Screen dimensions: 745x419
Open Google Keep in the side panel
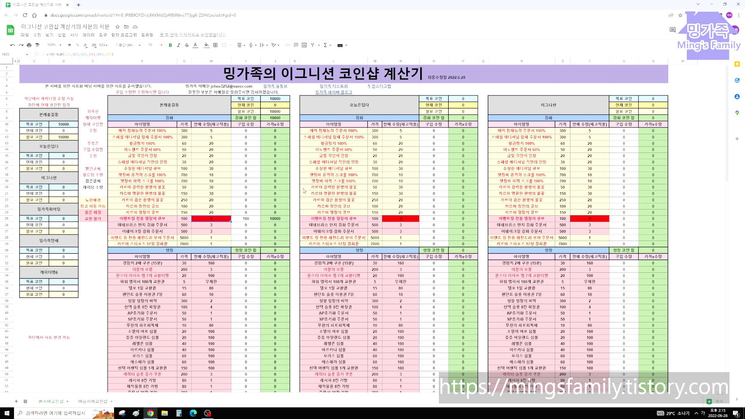[737, 64]
